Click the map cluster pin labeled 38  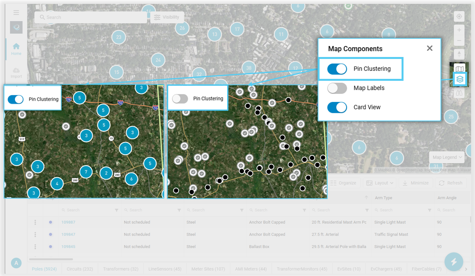[249, 68]
